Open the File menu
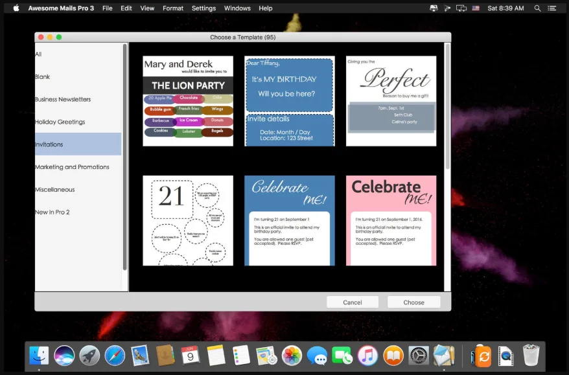569x375 pixels. pos(108,8)
